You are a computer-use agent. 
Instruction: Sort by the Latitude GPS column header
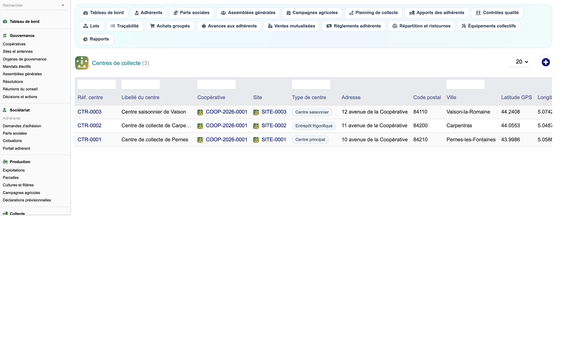516,97
